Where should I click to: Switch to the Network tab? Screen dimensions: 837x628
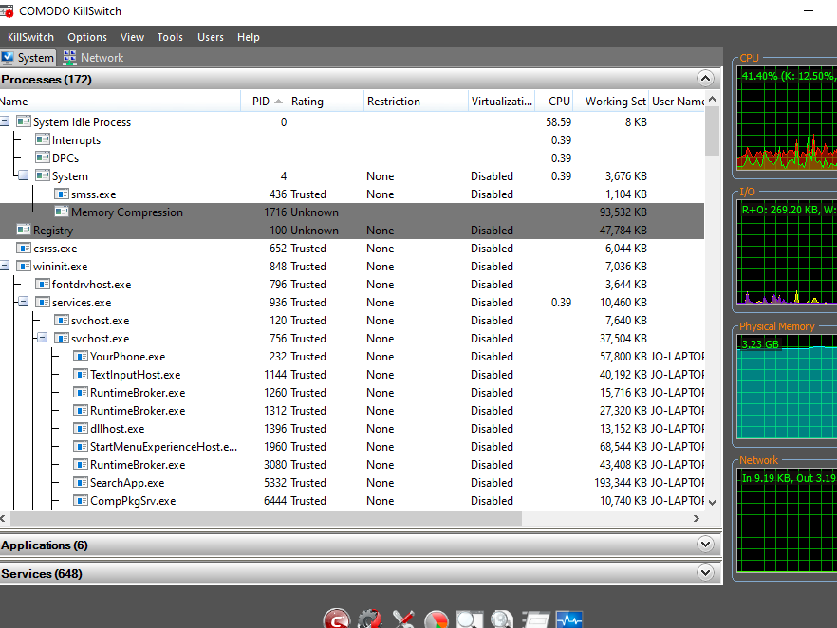click(93, 58)
